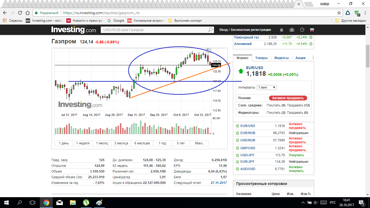Click the Бесплатная регистрация link

(x=251, y=30)
